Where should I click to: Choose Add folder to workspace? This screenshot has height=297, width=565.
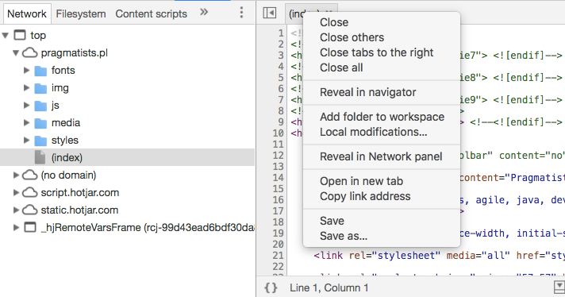coord(382,117)
